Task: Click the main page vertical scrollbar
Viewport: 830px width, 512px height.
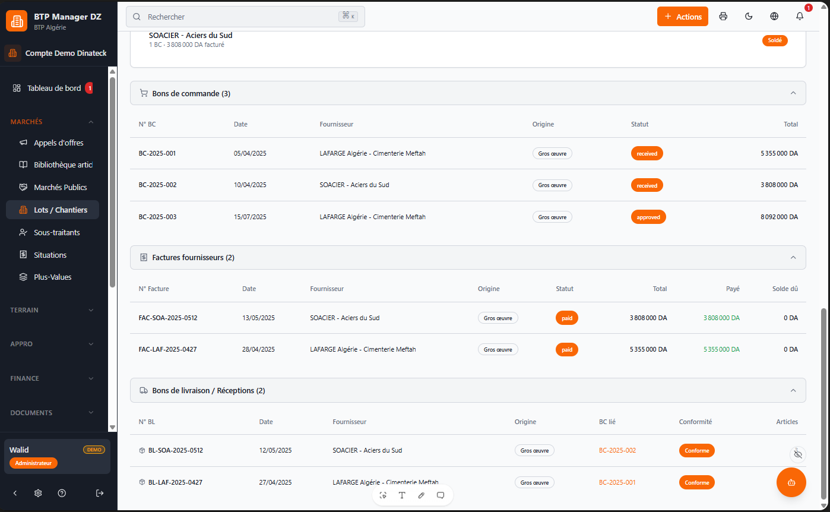Action: (x=823, y=404)
